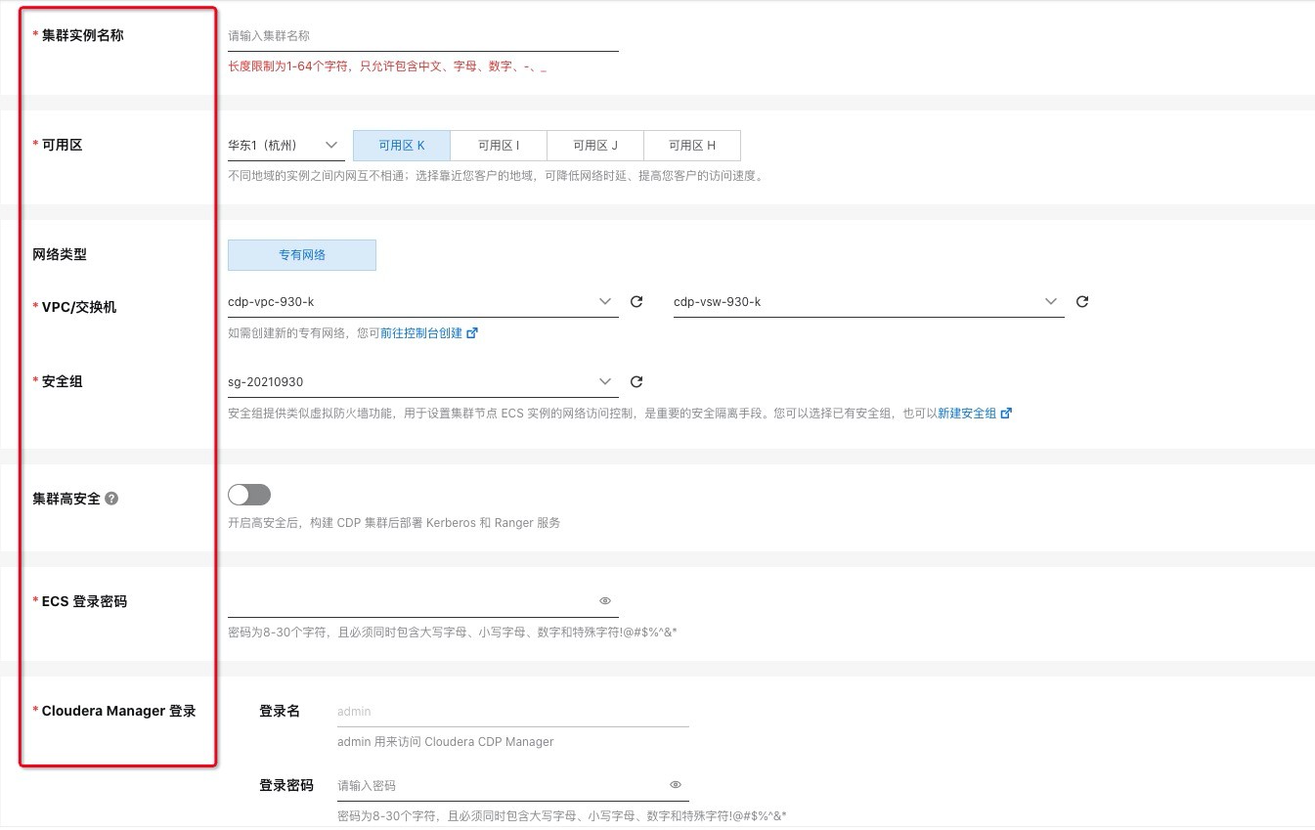Show help for 集群高安全
Image resolution: width=1315 pixels, height=830 pixels.
tap(111, 499)
